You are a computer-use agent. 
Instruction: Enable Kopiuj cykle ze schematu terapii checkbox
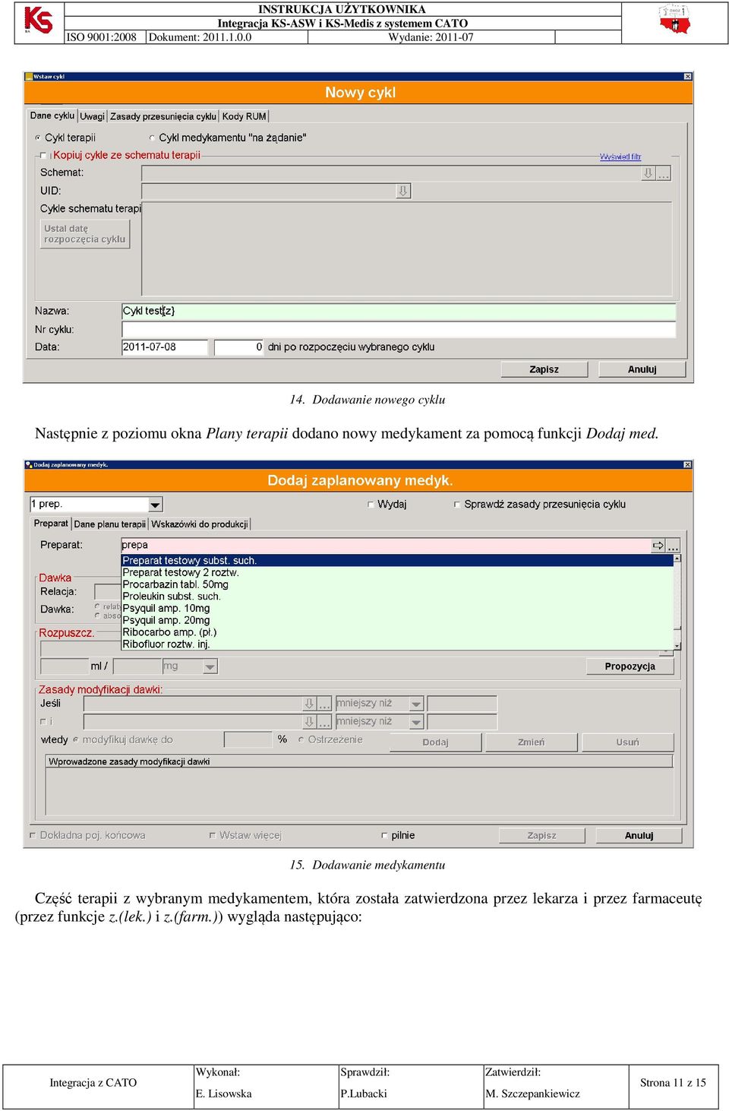click(43, 156)
